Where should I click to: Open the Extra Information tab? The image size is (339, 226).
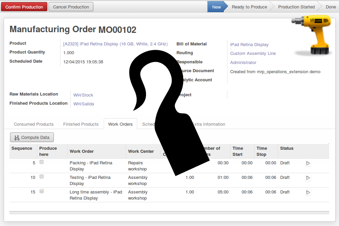click(209, 124)
